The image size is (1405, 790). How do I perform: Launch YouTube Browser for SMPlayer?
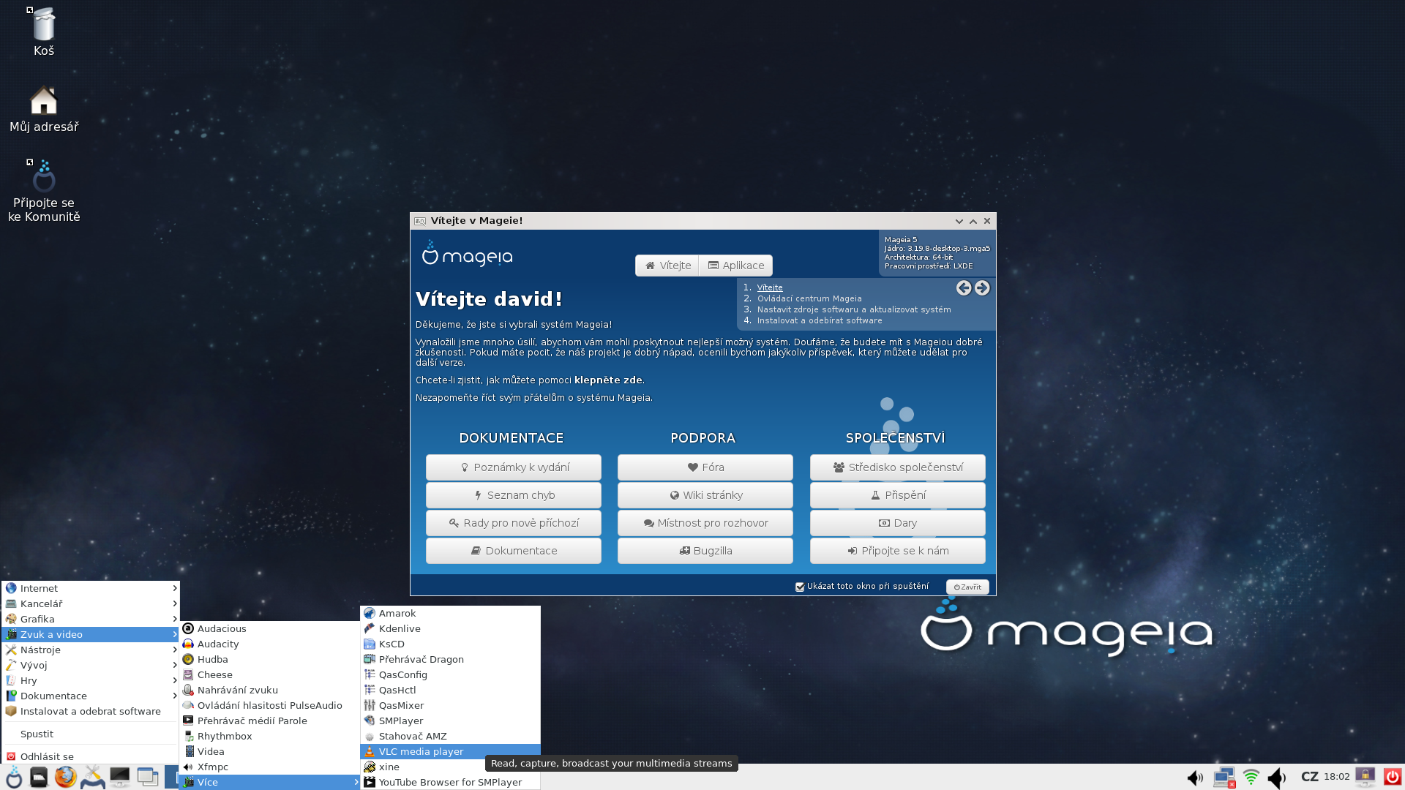[450, 782]
